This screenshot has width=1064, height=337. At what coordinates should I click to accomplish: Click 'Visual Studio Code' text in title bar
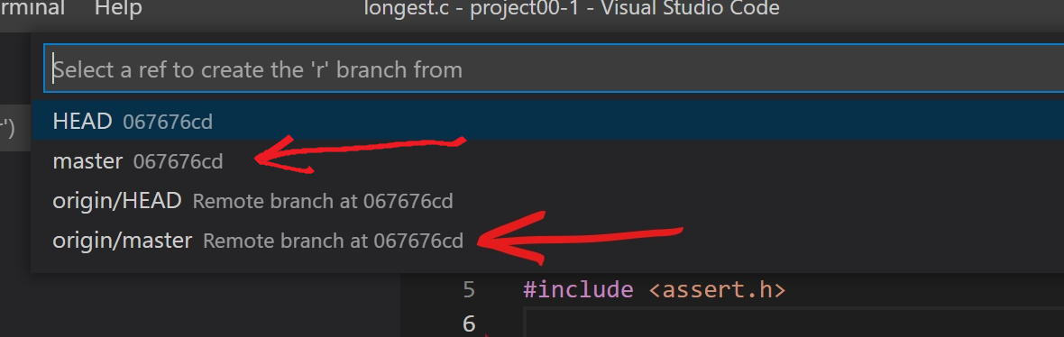[x=697, y=8]
